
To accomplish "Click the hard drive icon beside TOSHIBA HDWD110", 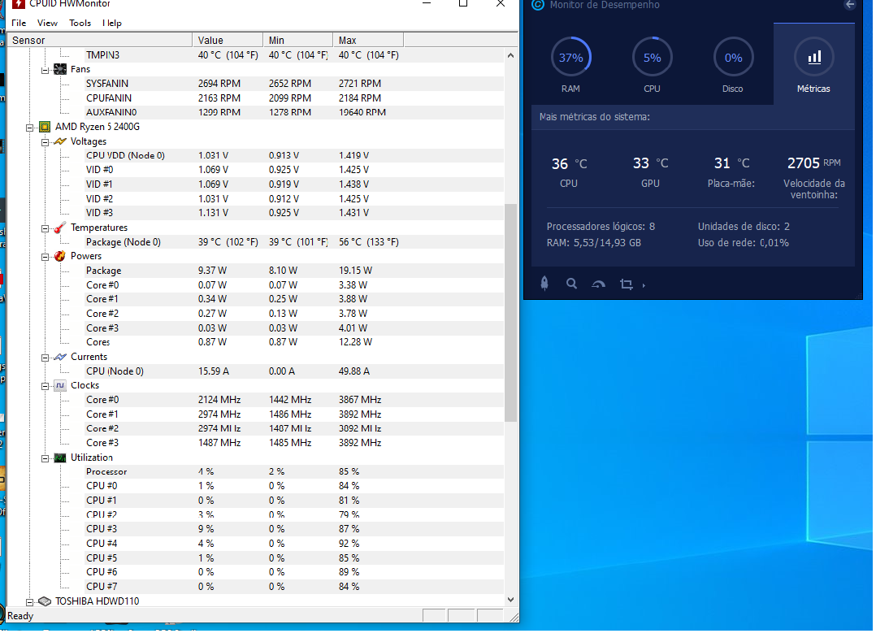I will pyautogui.click(x=45, y=601).
